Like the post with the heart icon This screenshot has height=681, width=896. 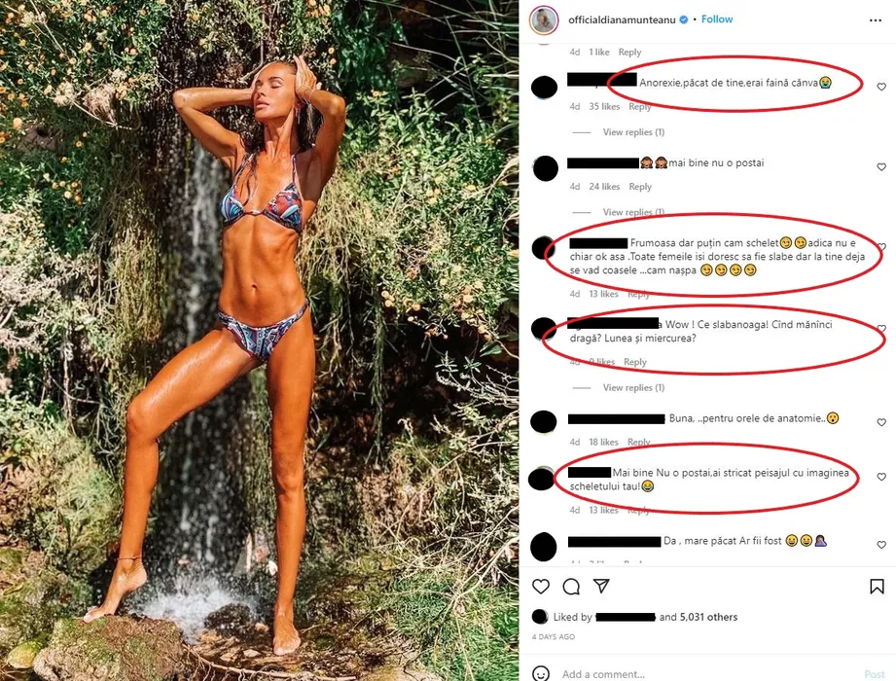click(541, 587)
